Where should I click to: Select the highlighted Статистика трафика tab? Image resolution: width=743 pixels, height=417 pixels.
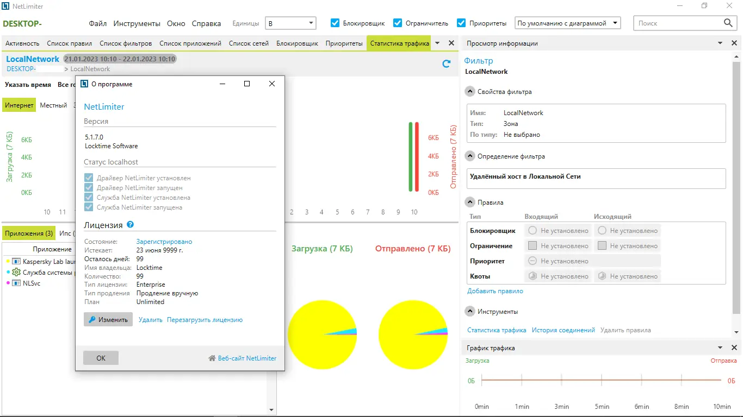tap(400, 43)
